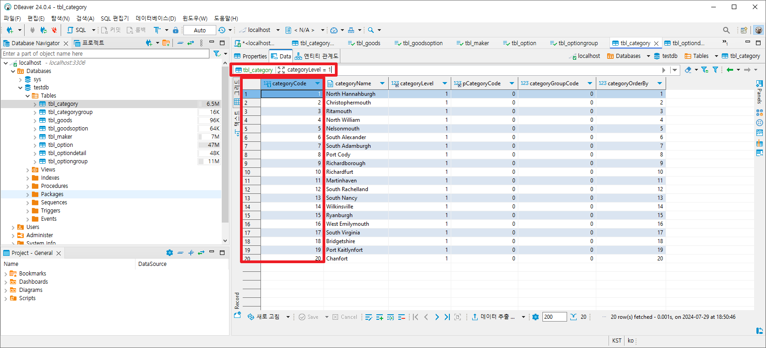Go to the last page of results
The width and height of the screenshot is (766, 348).
(447, 317)
